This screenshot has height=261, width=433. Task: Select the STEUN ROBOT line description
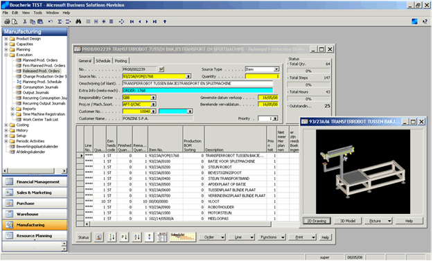[220, 168]
